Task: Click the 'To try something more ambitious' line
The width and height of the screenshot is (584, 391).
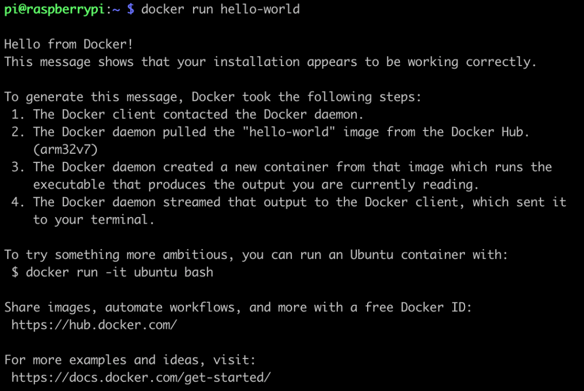Action: point(256,255)
